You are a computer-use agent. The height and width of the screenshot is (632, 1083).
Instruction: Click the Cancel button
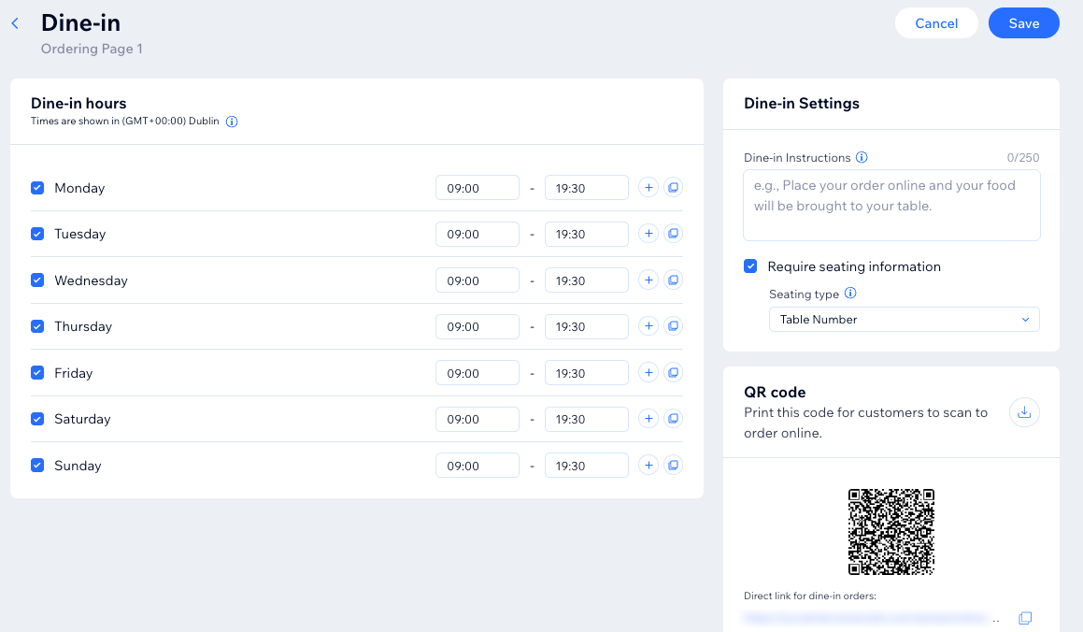click(936, 22)
